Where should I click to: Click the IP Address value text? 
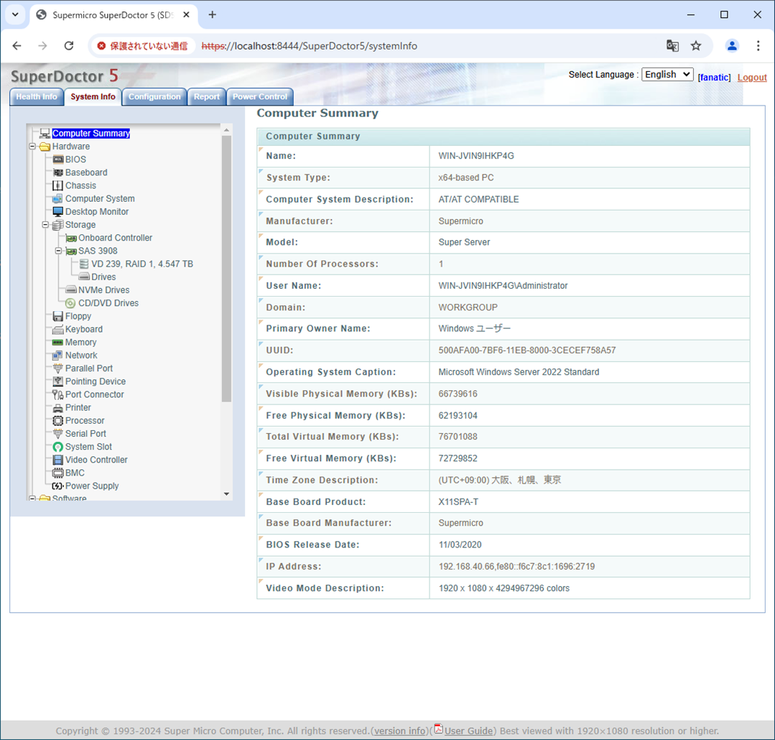pyautogui.click(x=516, y=567)
